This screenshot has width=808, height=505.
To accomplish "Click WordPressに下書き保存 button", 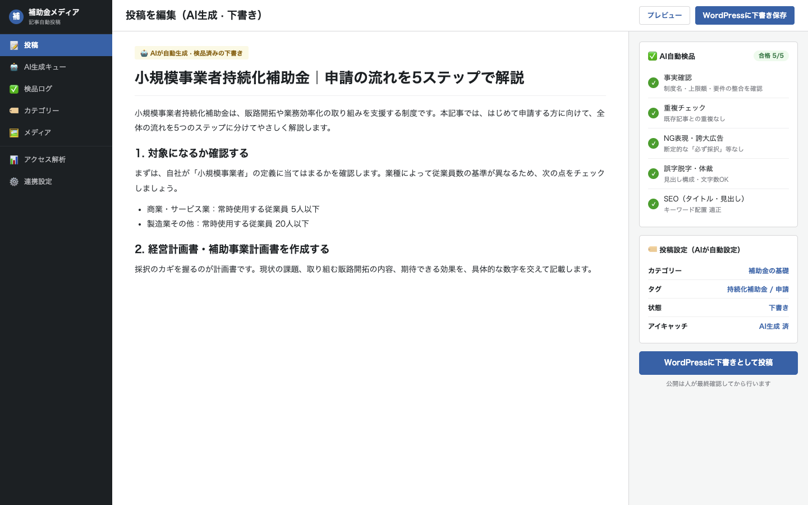I will (745, 16).
